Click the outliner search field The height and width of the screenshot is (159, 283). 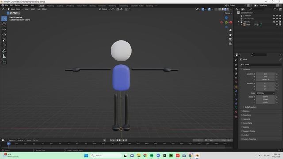pyautogui.click(x=257, y=9)
